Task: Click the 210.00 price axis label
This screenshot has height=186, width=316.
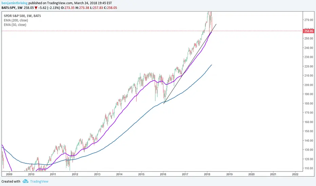Action: click(x=309, y=76)
